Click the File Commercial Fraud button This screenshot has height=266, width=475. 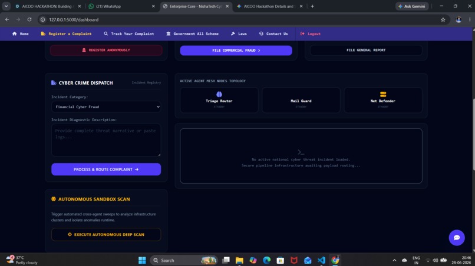pos(236,51)
